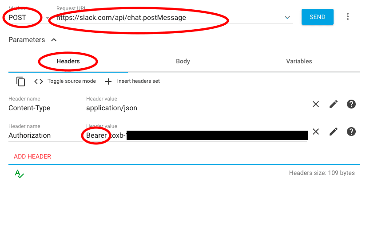Image resolution: width=370 pixels, height=225 pixels.
Task: Remove the Authorization header
Action: [316, 132]
